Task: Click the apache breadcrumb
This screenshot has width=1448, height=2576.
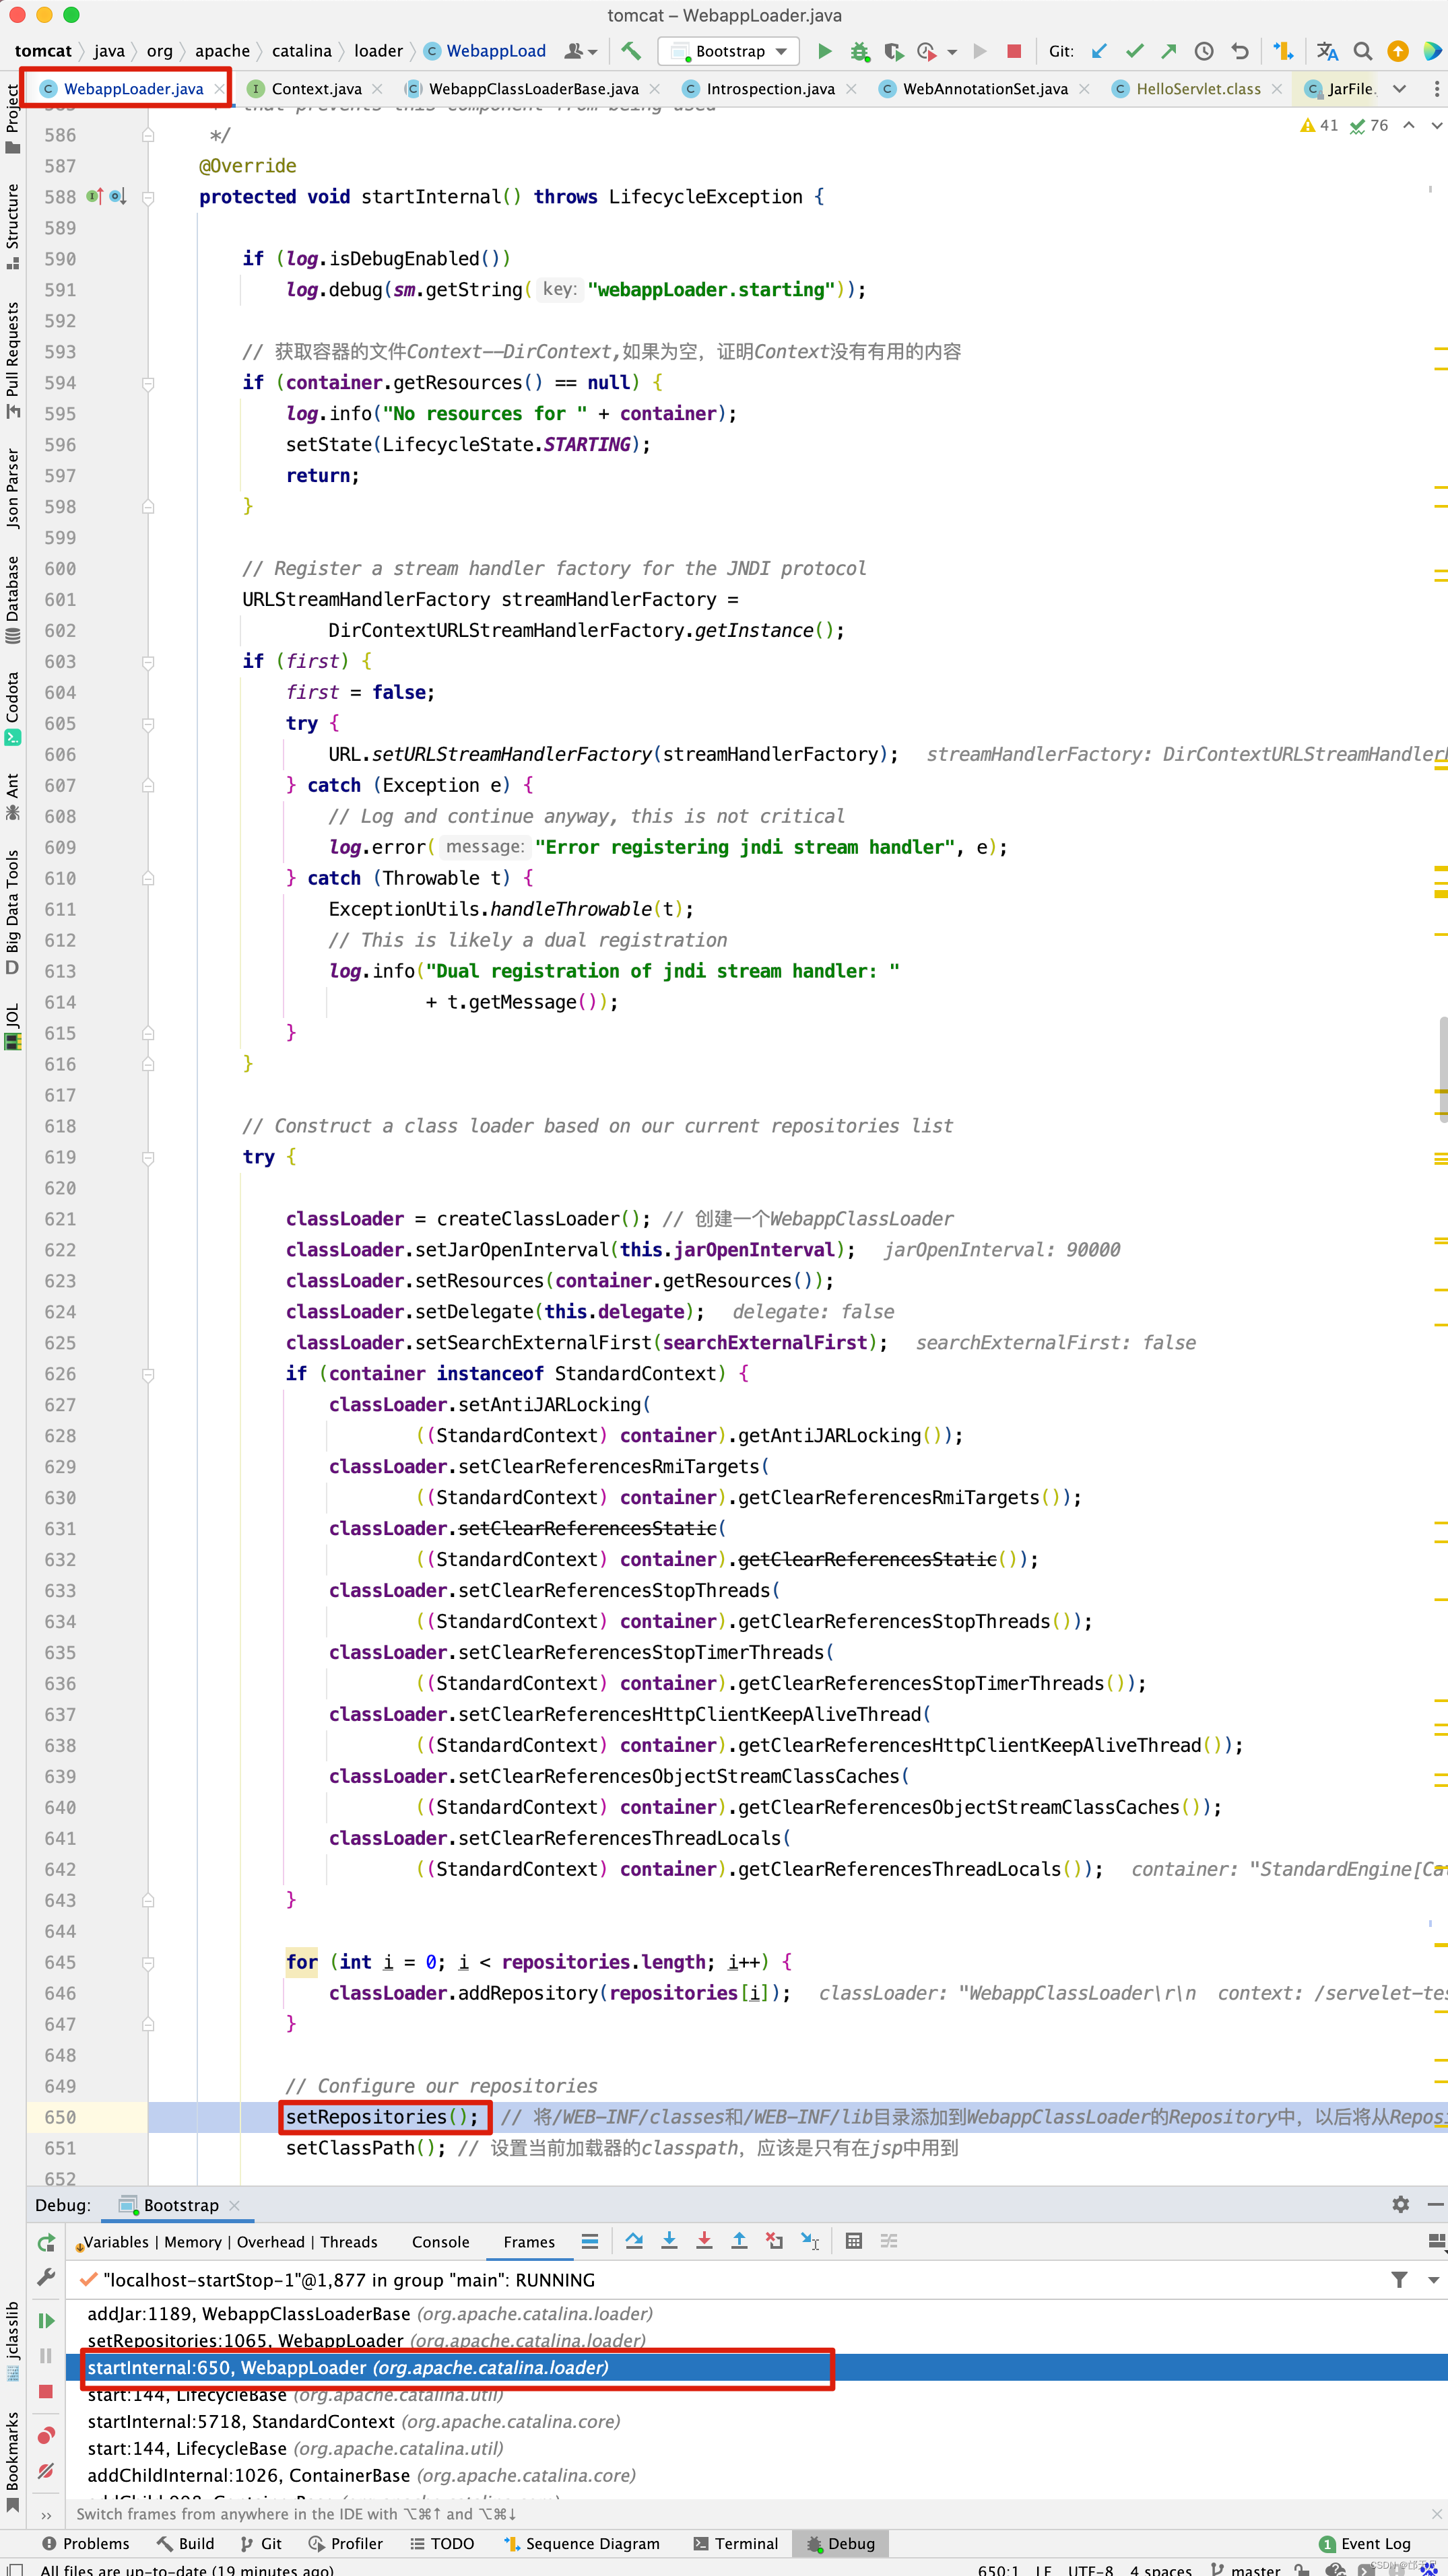Action: 222,51
